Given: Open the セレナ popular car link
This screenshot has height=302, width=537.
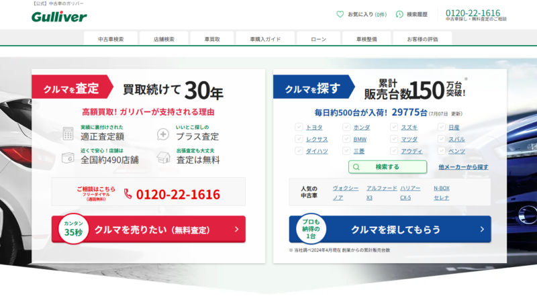Looking at the screenshot, I should pos(442,198).
